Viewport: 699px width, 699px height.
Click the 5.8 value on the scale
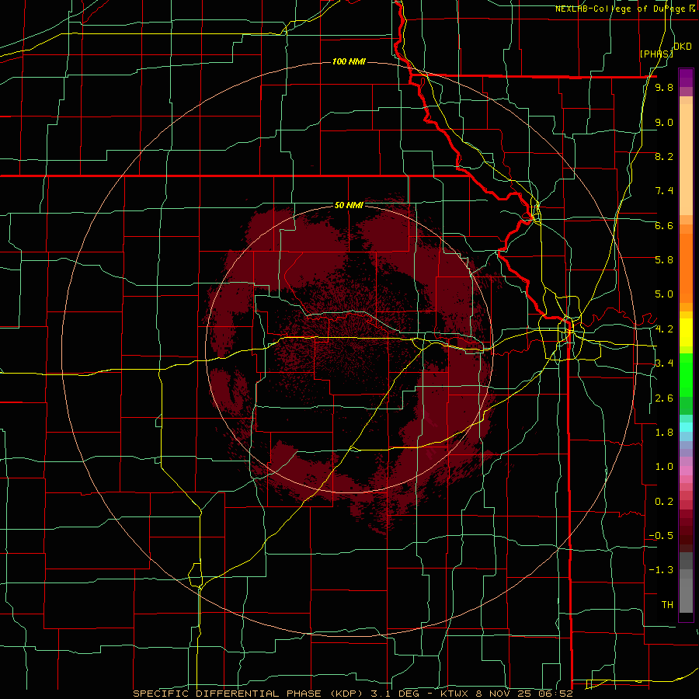pos(664,259)
